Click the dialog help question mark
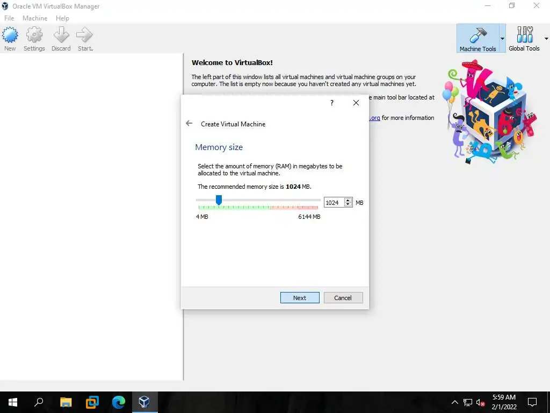The height and width of the screenshot is (413, 550). pos(332,103)
